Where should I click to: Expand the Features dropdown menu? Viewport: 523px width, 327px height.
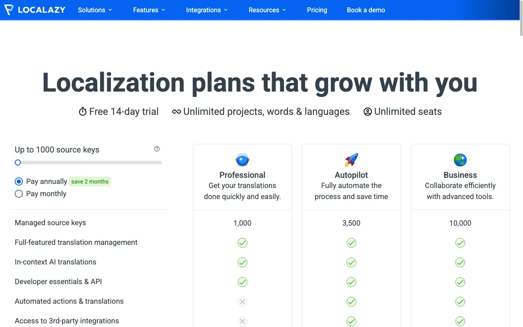click(149, 10)
